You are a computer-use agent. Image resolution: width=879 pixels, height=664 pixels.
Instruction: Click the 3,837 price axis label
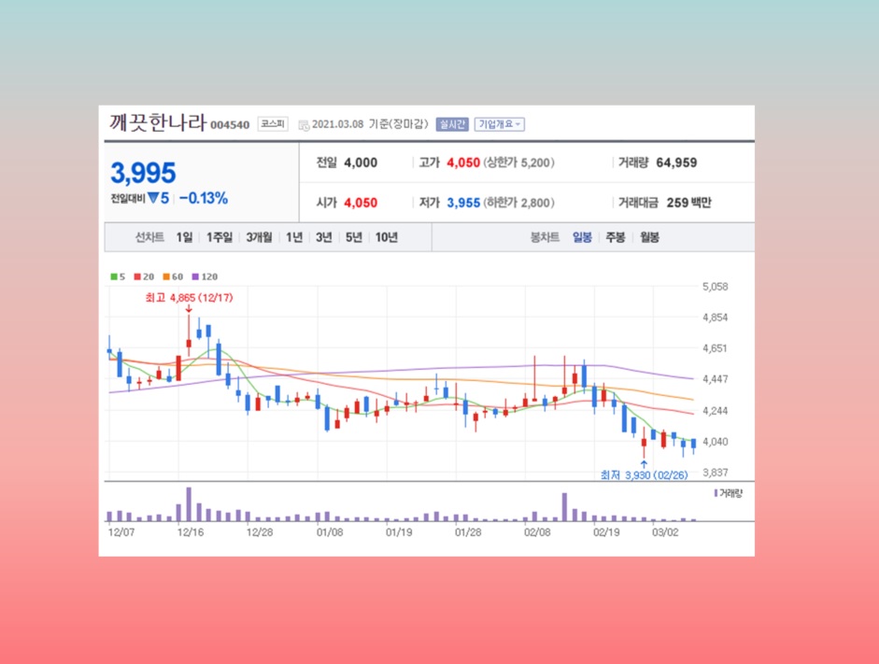tap(716, 473)
